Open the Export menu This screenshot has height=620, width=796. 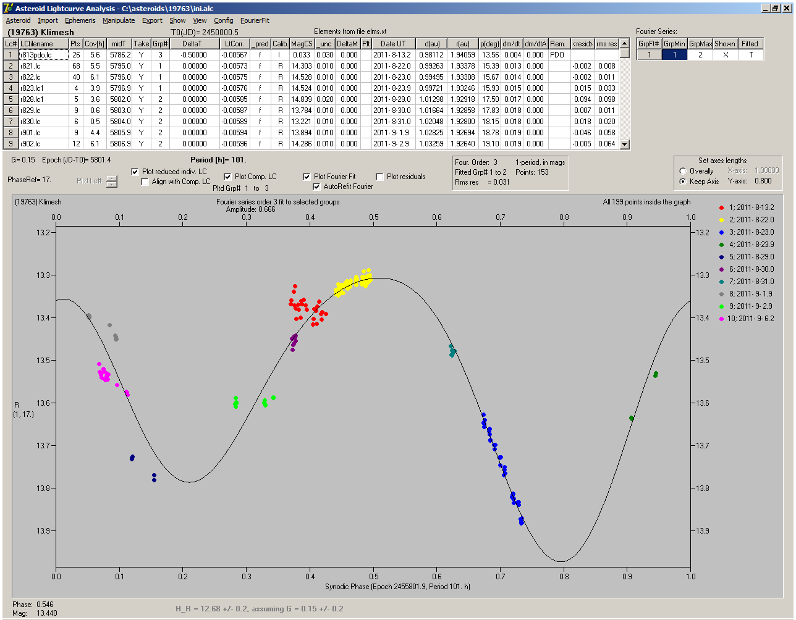(x=152, y=20)
